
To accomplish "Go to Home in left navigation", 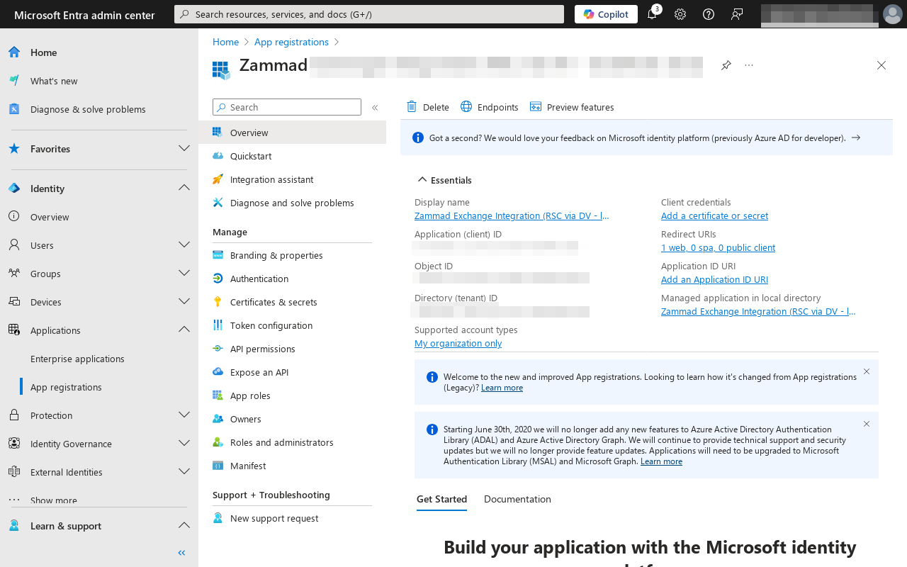I will coord(99,52).
